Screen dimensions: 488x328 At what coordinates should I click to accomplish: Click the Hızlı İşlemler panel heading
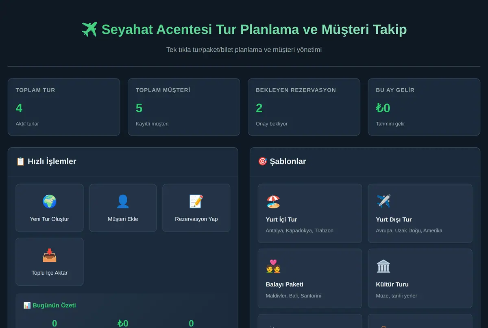coord(52,162)
